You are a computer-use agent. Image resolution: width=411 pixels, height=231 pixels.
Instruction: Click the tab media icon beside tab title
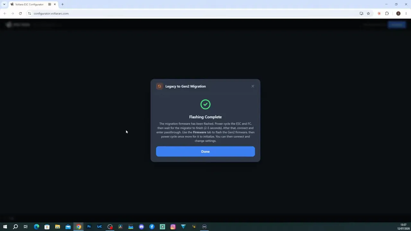point(49,4)
